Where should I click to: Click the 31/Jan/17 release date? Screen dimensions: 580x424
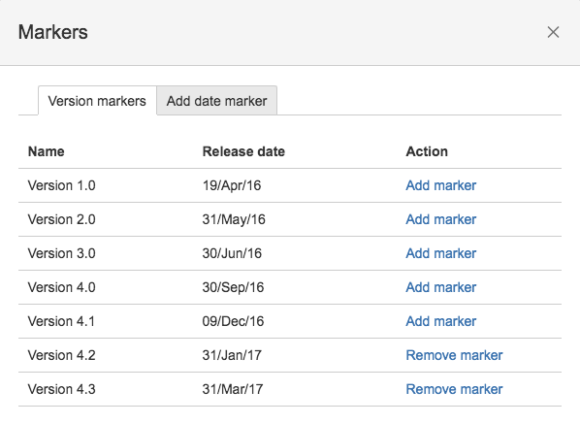[232, 355]
